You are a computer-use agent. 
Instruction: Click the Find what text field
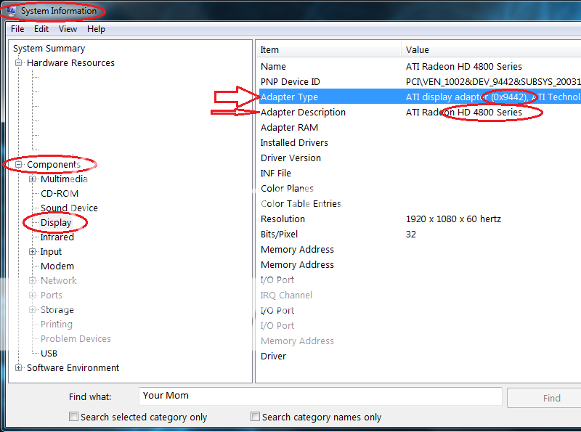(320, 396)
